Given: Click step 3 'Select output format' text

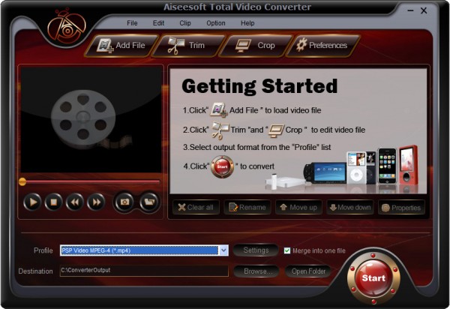Looking at the screenshot, I should 256,147.
